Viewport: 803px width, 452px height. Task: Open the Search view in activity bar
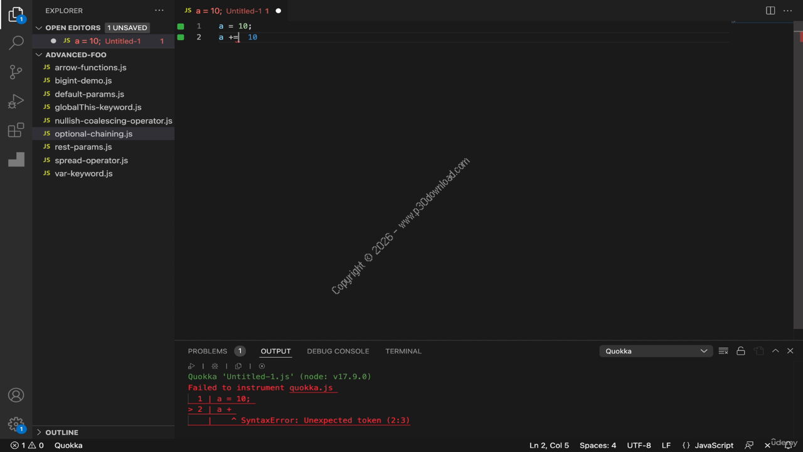click(16, 43)
